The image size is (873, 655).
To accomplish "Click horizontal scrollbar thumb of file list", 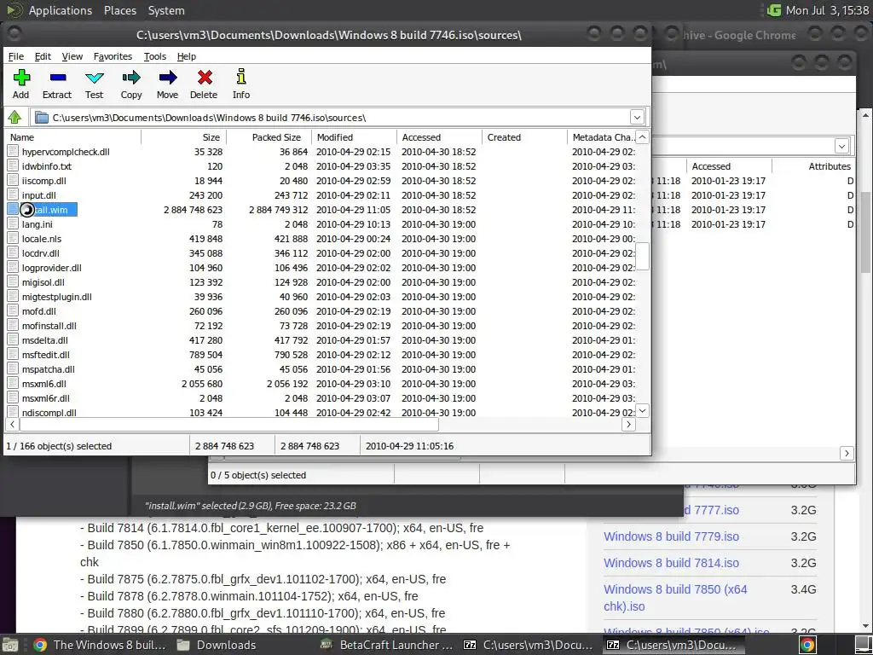I will (x=229, y=425).
